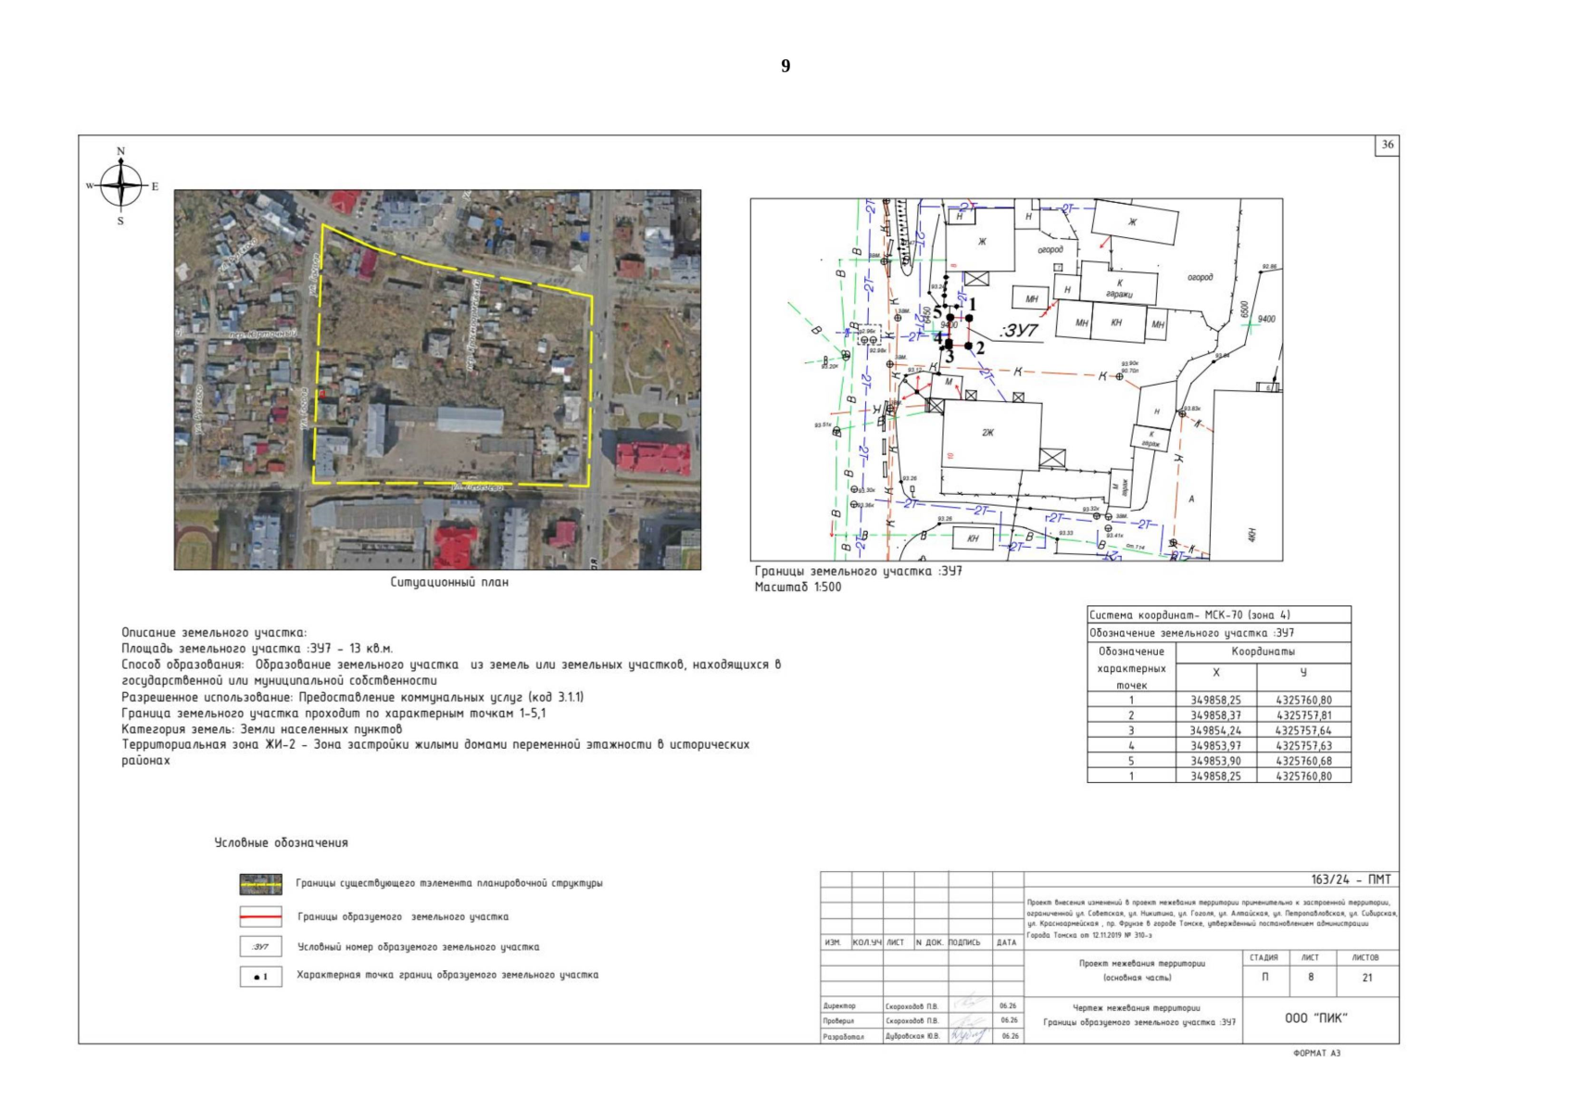Click the sheet number box '36'
Viewport: 1572px width, 1112px height.
(1387, 145)
